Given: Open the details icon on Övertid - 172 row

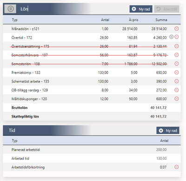Looking at the screenshot, I should coord(171,37).
